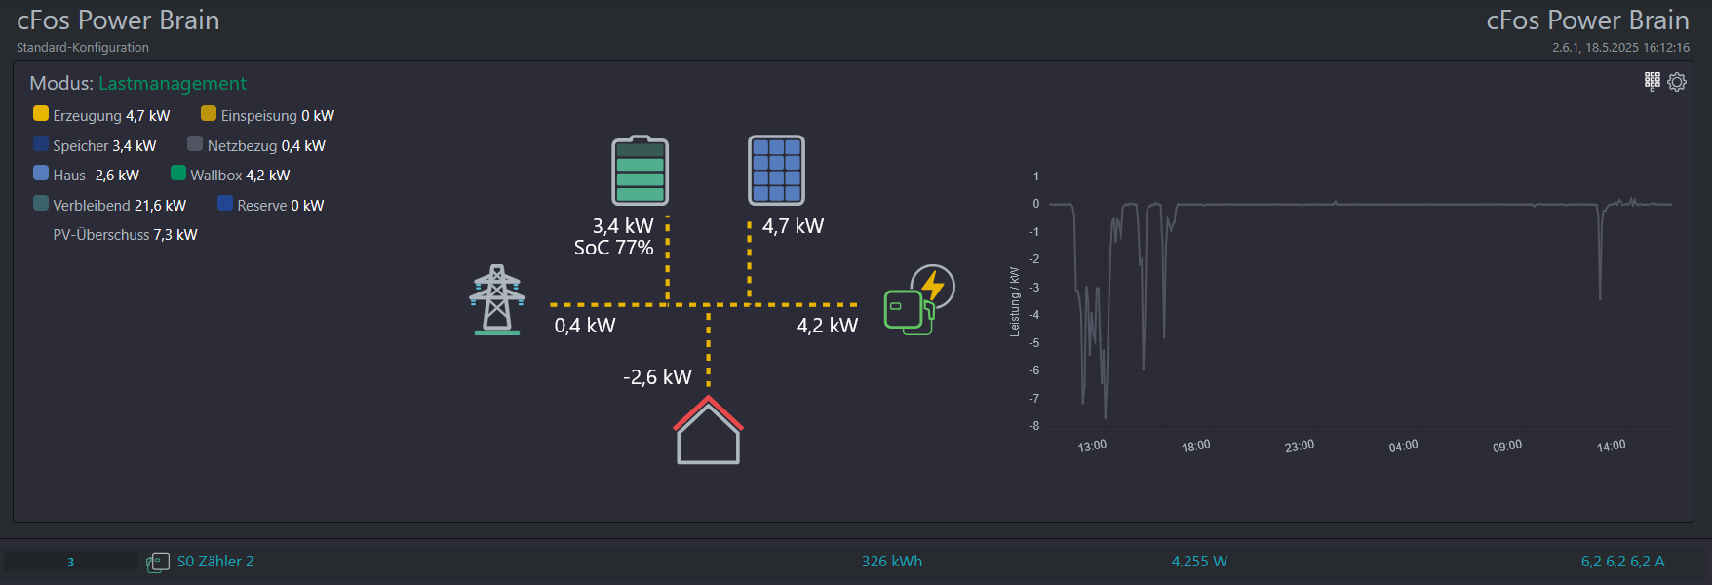The image size is (1712, 585).
Task: Click the yellow Erzeugung legend swatch
Action: [41, 113]
